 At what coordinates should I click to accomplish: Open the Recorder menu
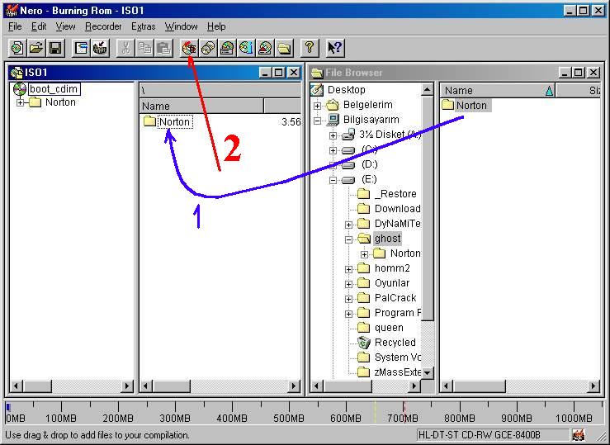pos(103,26)
